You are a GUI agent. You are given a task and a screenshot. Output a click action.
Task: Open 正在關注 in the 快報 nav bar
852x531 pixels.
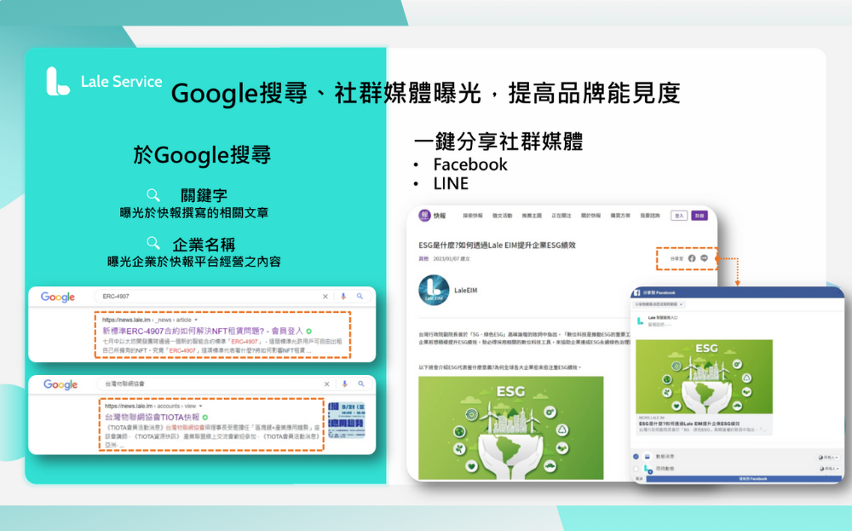pyautogui.click(x=561, y=216)
